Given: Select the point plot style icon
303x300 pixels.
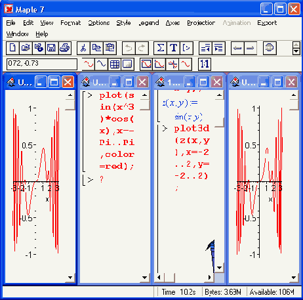Looking at the screenshot, I should (102, 64).
